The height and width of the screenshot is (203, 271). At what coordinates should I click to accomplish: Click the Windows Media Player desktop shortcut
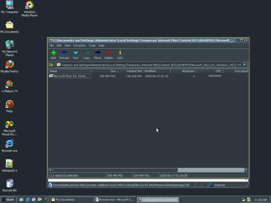click(30, 9)
